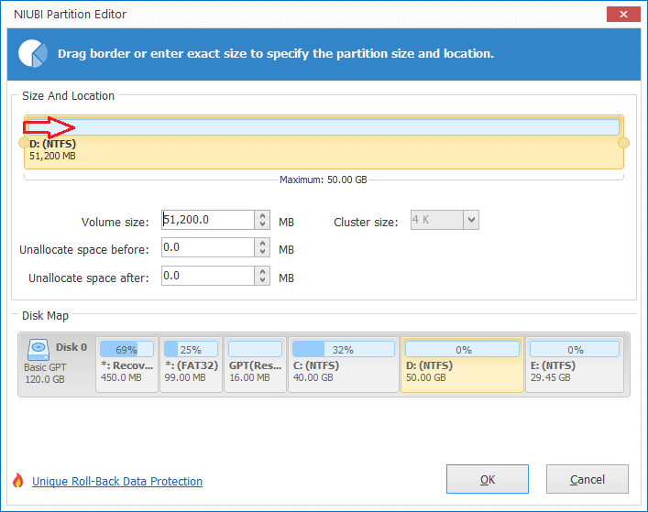Click the 32% usage bar of C: drive
Image resolution: width=648 pixels, height=512 pixels.
pyautogui.click(x=344, y=349)
